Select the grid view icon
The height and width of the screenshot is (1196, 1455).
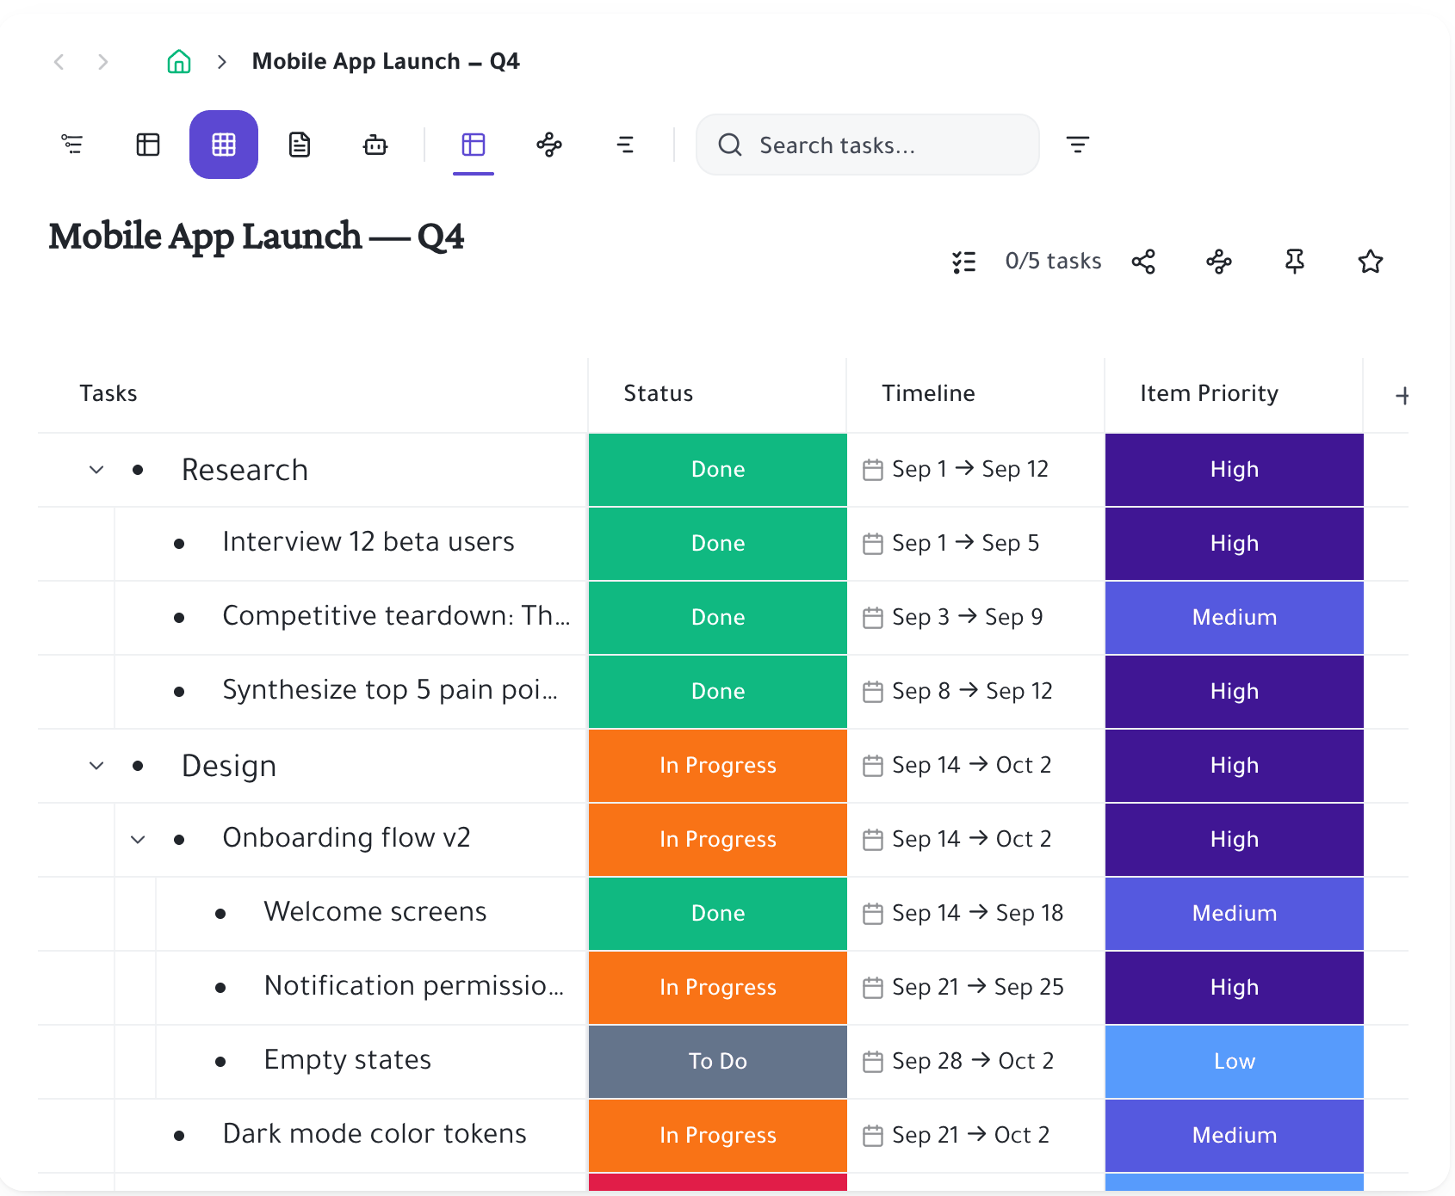[224, 145]
